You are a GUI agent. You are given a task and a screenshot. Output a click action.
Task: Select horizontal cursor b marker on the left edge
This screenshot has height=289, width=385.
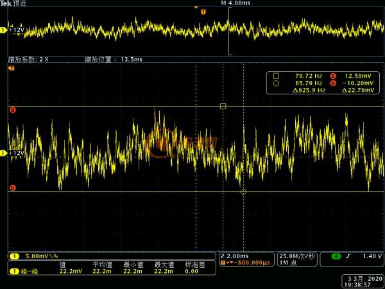(x=13, y=188)
